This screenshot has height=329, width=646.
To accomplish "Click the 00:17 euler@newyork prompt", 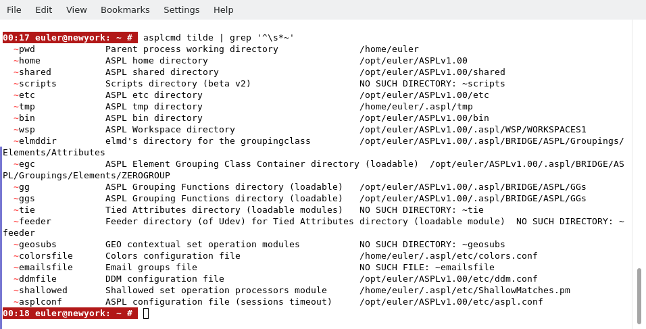I will coord(70,38).
